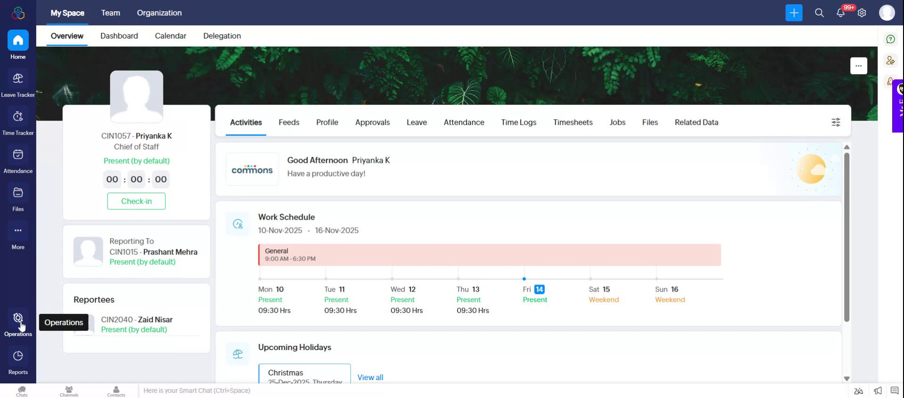This screenshot has width=904, height=398.
Task: Open the Calendar sub-tab
Action: coord(170,36)
